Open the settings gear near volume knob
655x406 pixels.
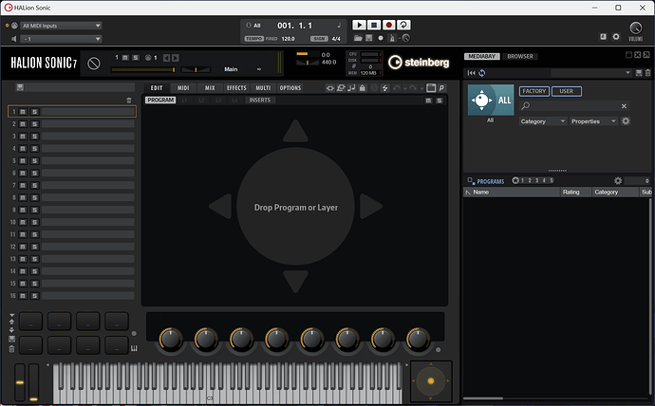pos(616,37)
